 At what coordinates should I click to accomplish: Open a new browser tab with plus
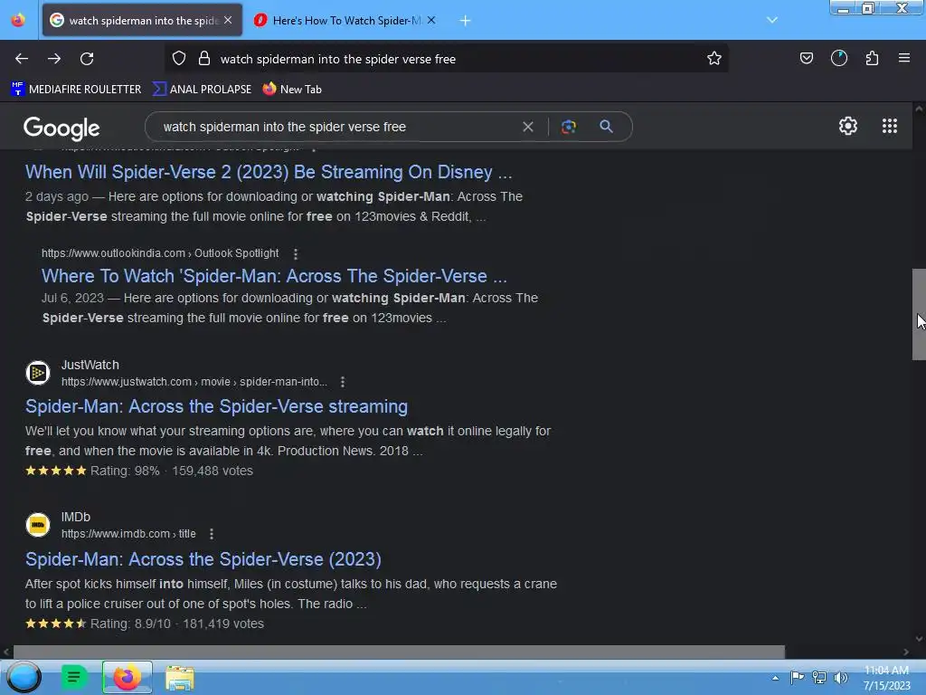pos(466,21)
